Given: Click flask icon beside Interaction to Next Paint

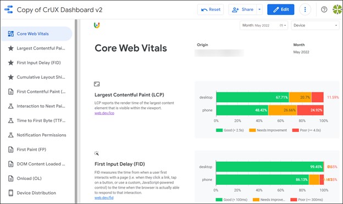Looking at the screenshot, I should 11,106.
